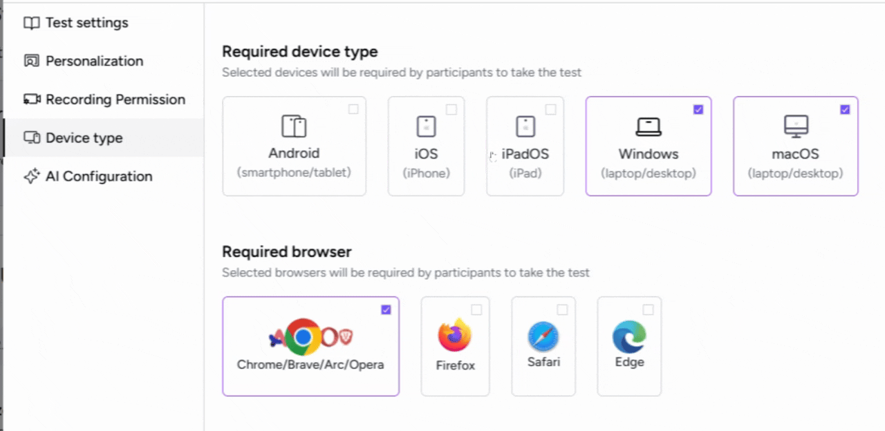Screen dimensions: 885x431
Task: Click the iOS iPhone device icon
Action: [x=426, y=126]
